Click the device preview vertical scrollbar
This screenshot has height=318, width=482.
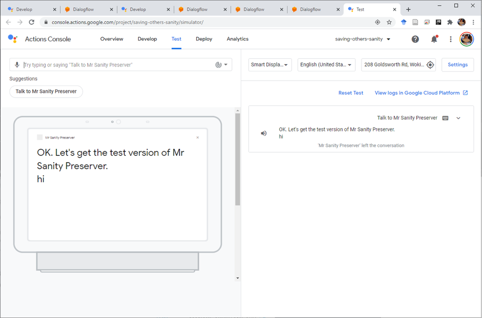[x=237, y=159]
